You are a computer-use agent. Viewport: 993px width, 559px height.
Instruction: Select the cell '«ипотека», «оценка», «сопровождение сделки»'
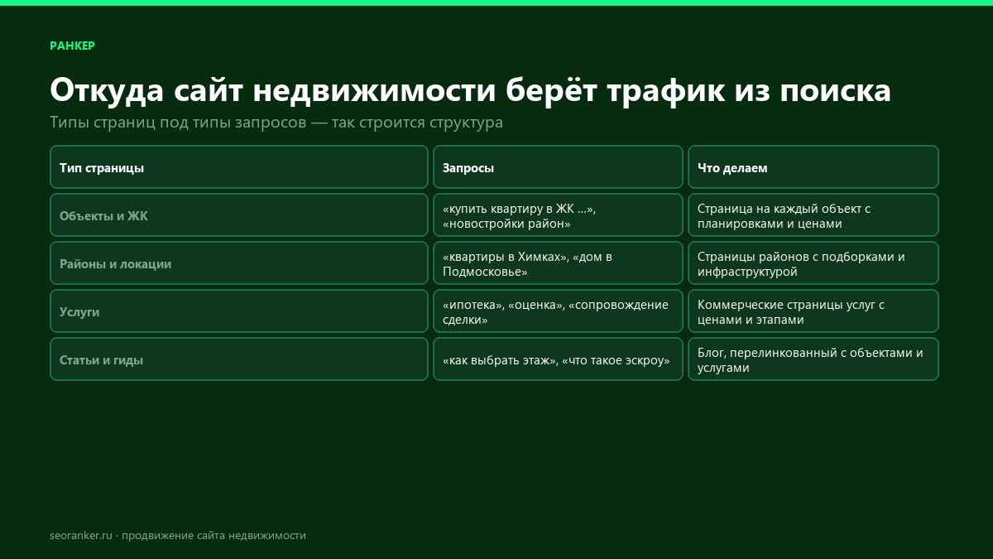click(558, 311)
